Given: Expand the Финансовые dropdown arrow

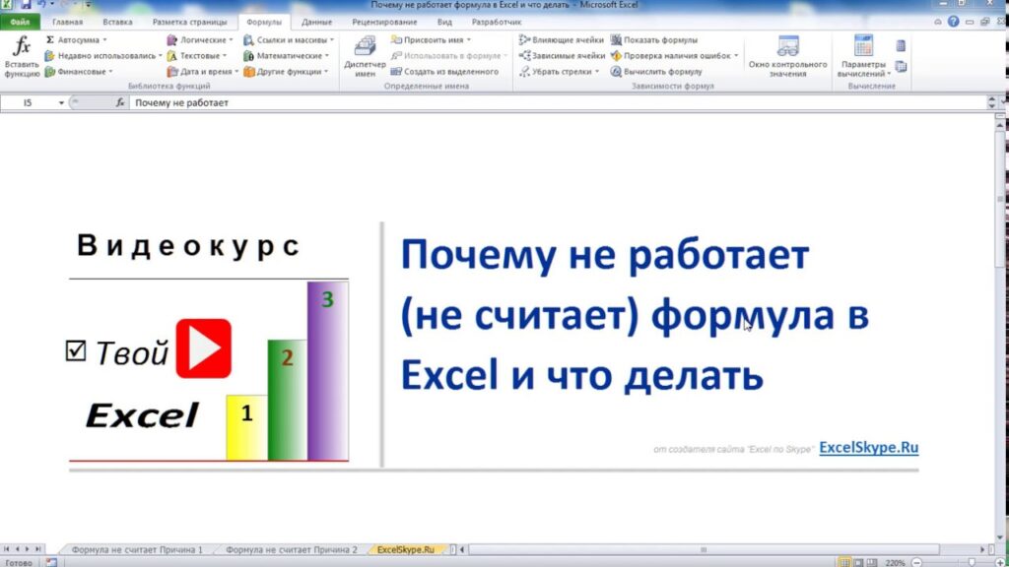Looking at the screenshot, I should [110, 71].
